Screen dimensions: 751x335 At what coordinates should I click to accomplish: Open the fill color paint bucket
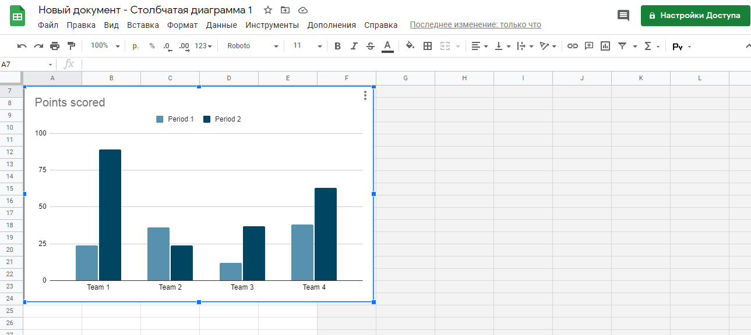tap(410, 46)
